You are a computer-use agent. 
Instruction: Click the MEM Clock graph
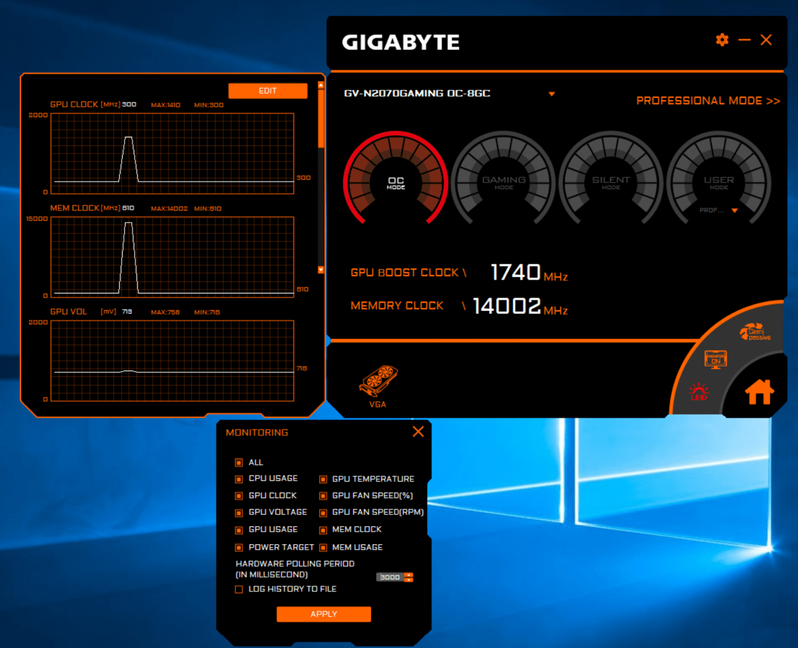(x=173, y=257)
